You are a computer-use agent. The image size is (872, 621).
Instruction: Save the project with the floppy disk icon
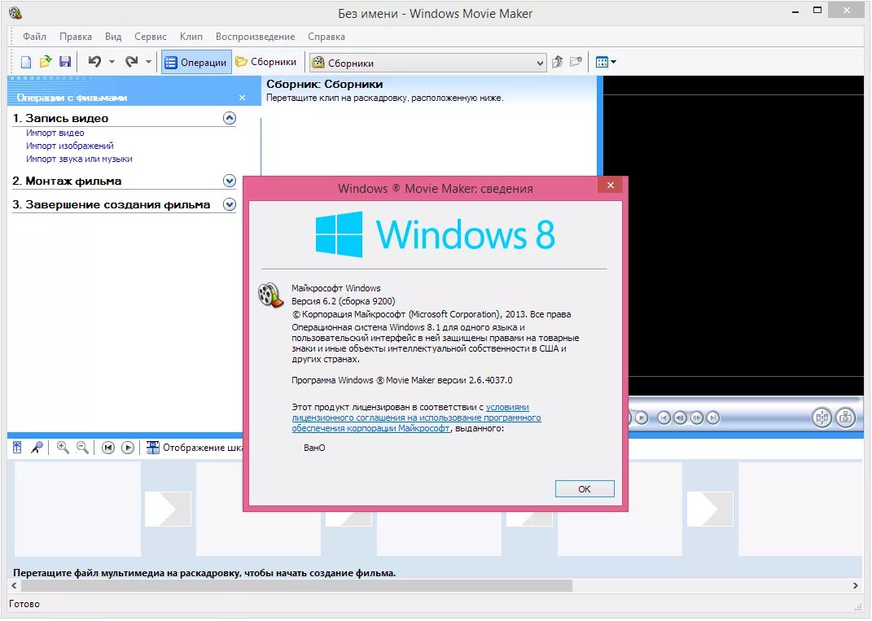coord(65,62)
